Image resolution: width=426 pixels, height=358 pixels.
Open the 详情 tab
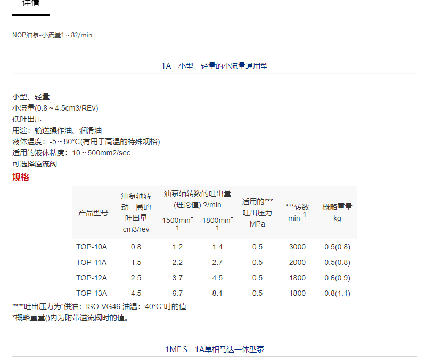(30, 3)
